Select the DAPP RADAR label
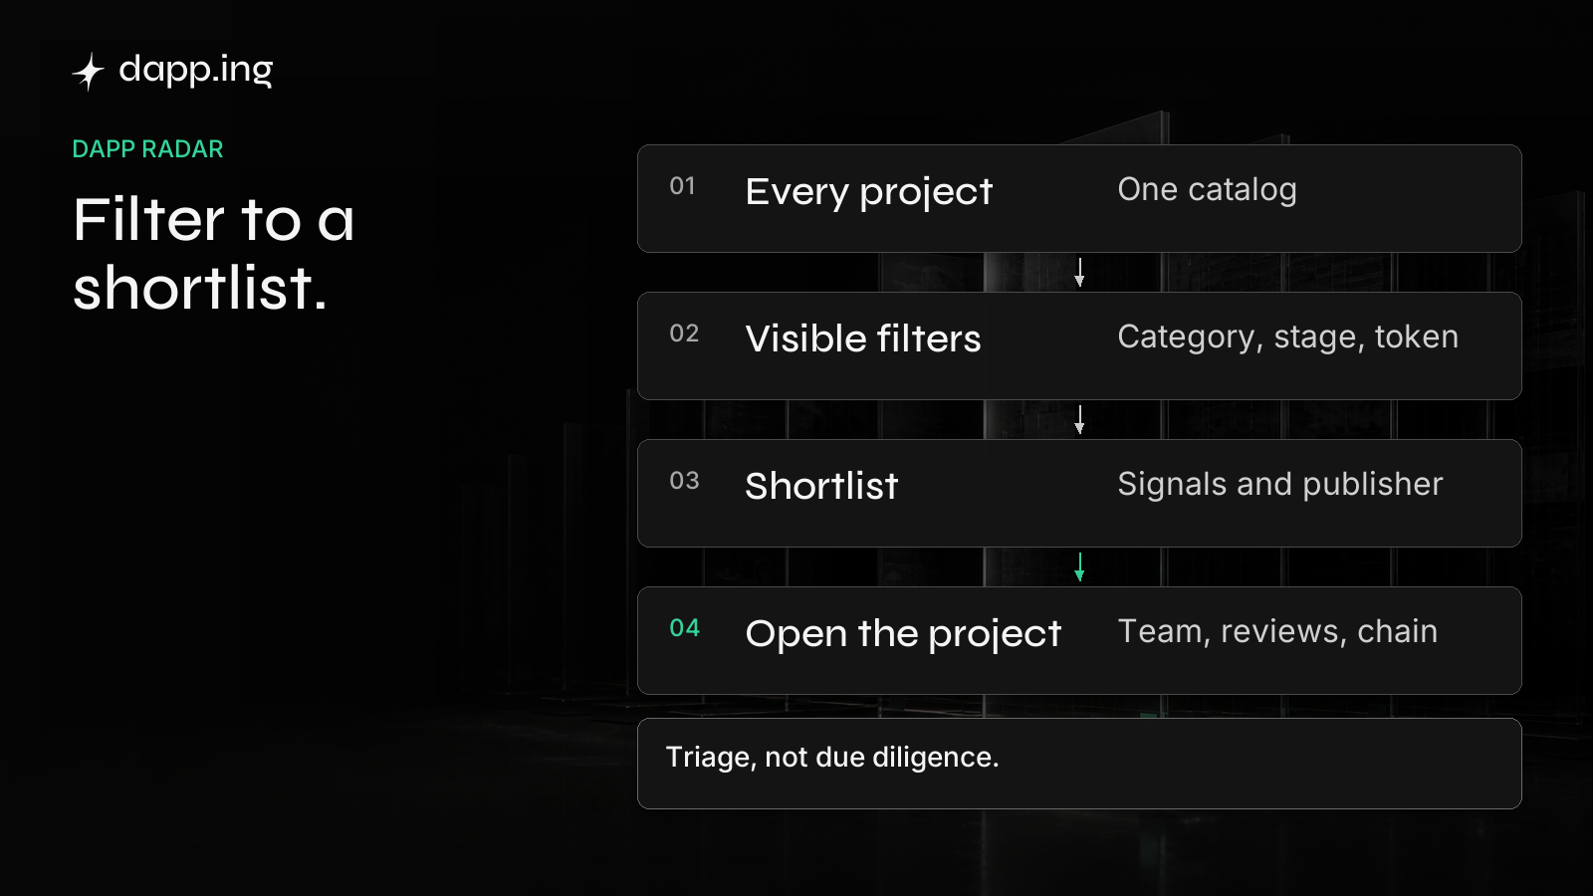 pos(147,149)
